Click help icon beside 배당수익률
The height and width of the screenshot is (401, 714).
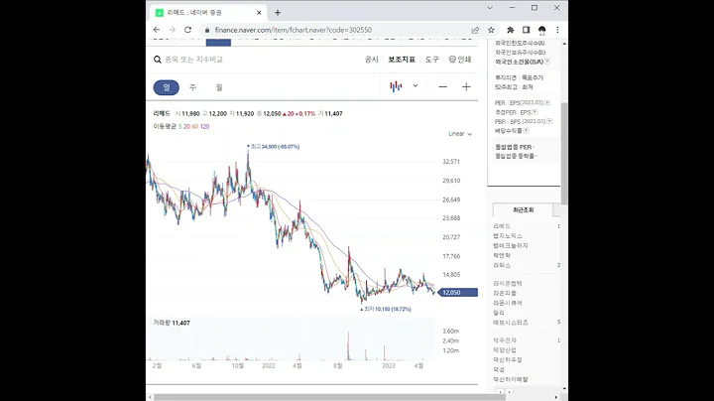click(x=526, y=131)
